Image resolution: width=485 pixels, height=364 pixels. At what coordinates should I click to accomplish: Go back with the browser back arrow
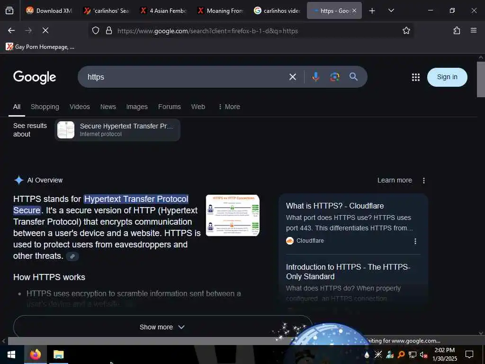(11, 30)
